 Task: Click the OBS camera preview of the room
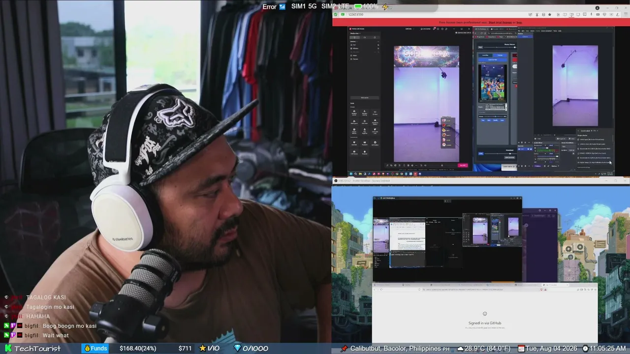(x=575, y=86)
